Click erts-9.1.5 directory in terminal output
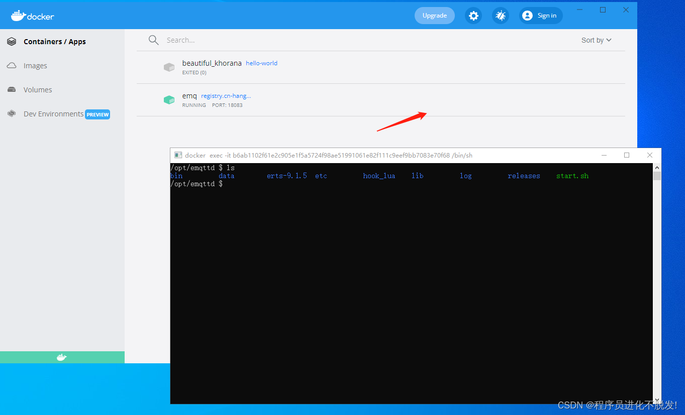 (x=287, y=176)
